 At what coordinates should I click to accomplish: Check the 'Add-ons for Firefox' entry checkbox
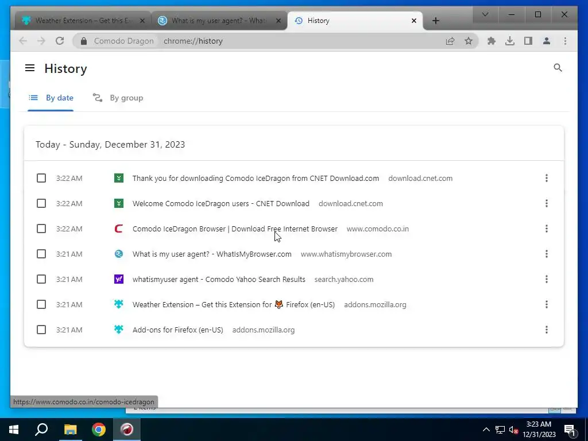coord(41,330)
